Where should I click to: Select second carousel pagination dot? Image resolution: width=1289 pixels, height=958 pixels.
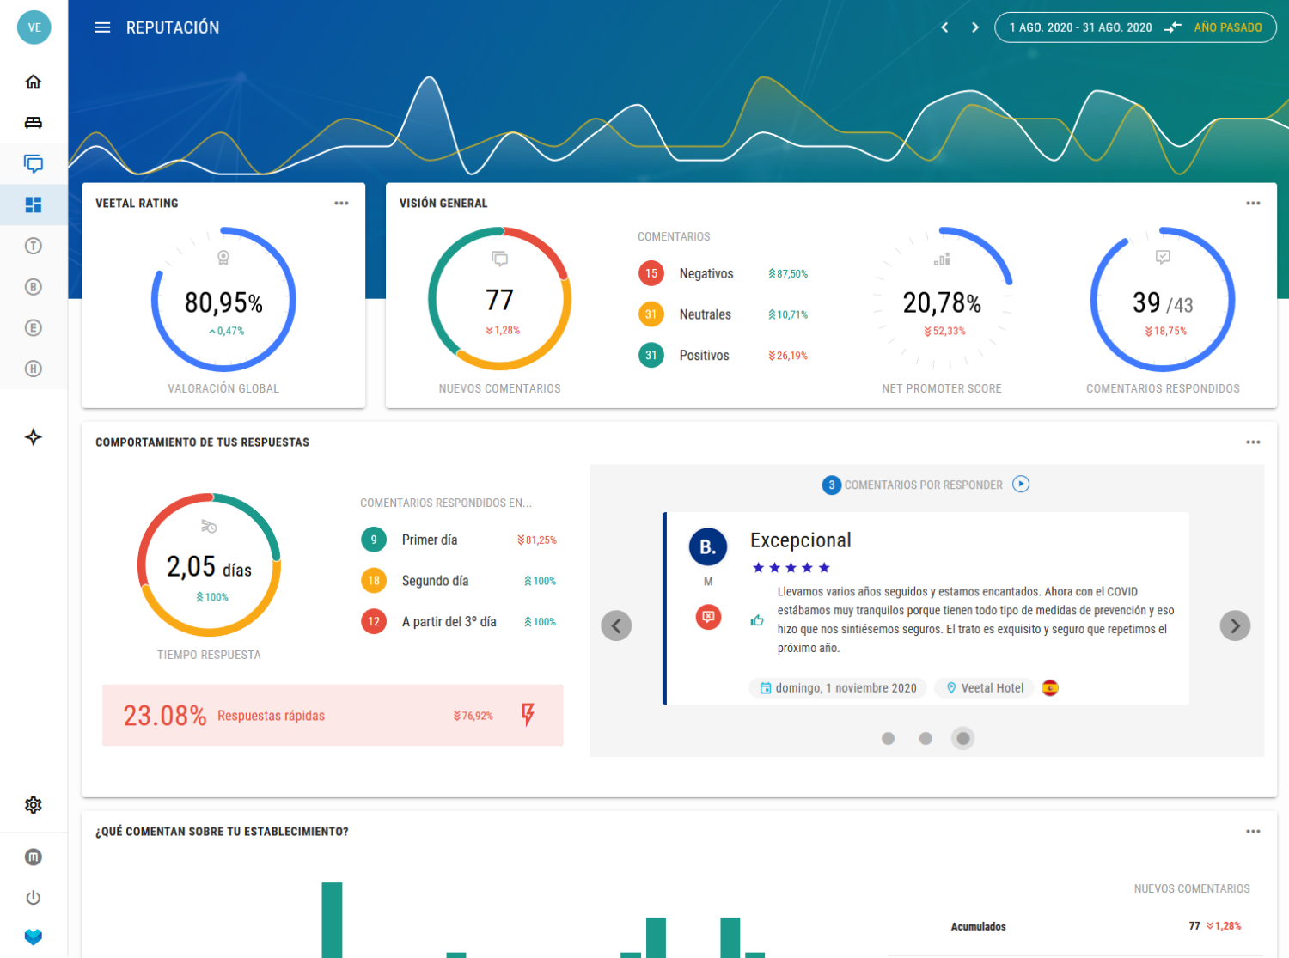(x=926, y=738)
